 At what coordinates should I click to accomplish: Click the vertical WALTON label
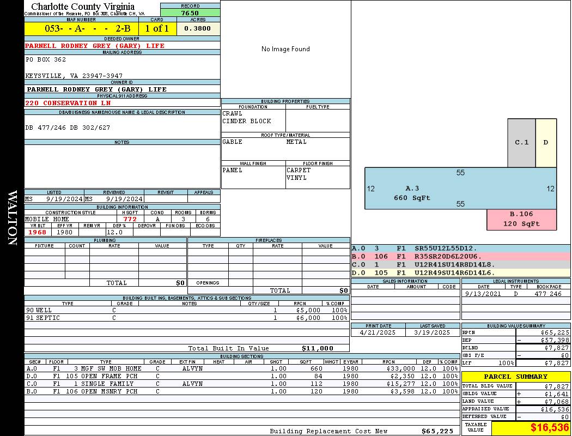[x=12, y=218]
